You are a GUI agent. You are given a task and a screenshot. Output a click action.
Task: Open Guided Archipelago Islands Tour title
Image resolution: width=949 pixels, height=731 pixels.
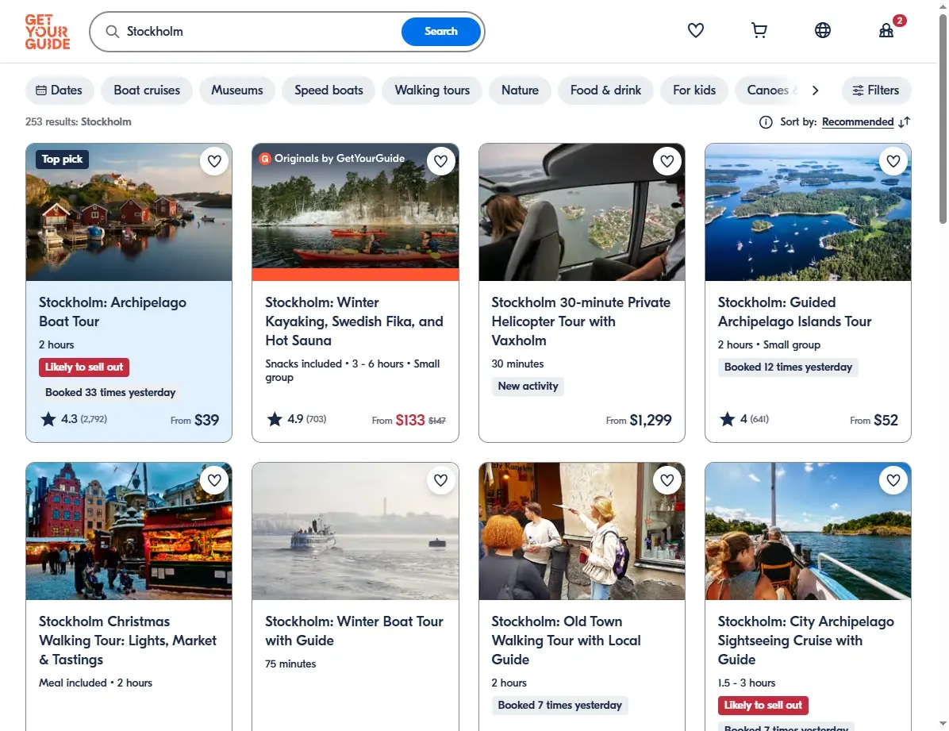point(794,312)
